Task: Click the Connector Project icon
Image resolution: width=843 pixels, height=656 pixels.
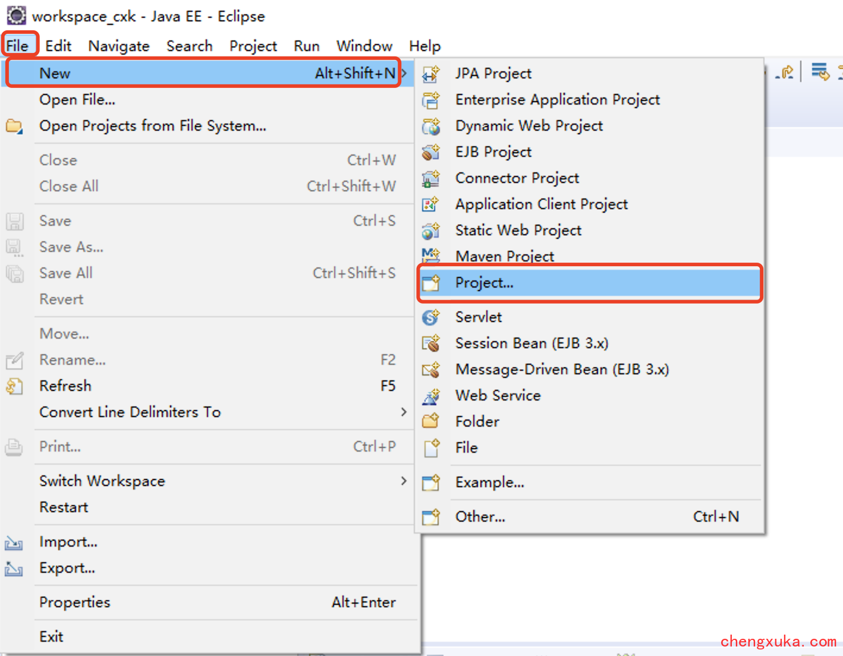Action: click(431, 178)
